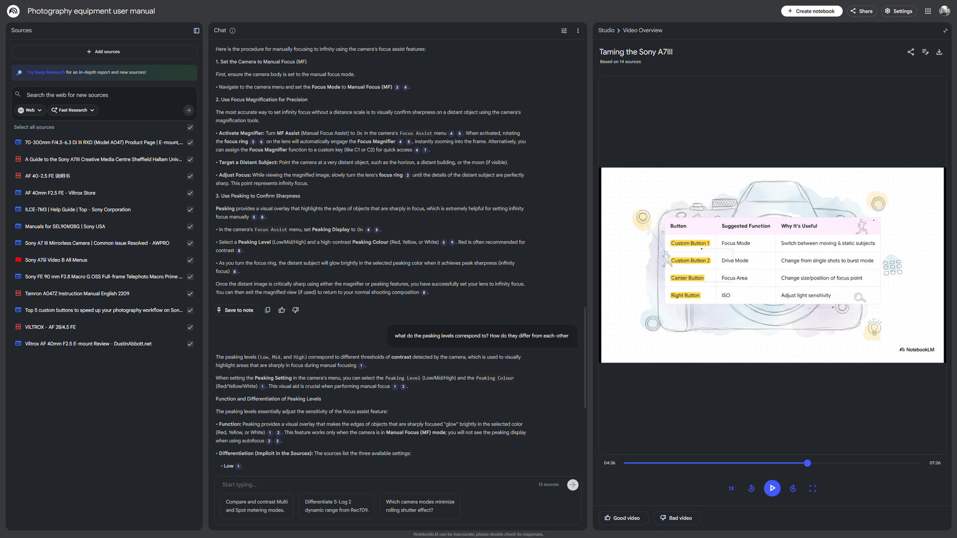957x538 pixels.
Task: Click the Deep Research promo icon
Action: pyautogui.click(x=19, y=72)
